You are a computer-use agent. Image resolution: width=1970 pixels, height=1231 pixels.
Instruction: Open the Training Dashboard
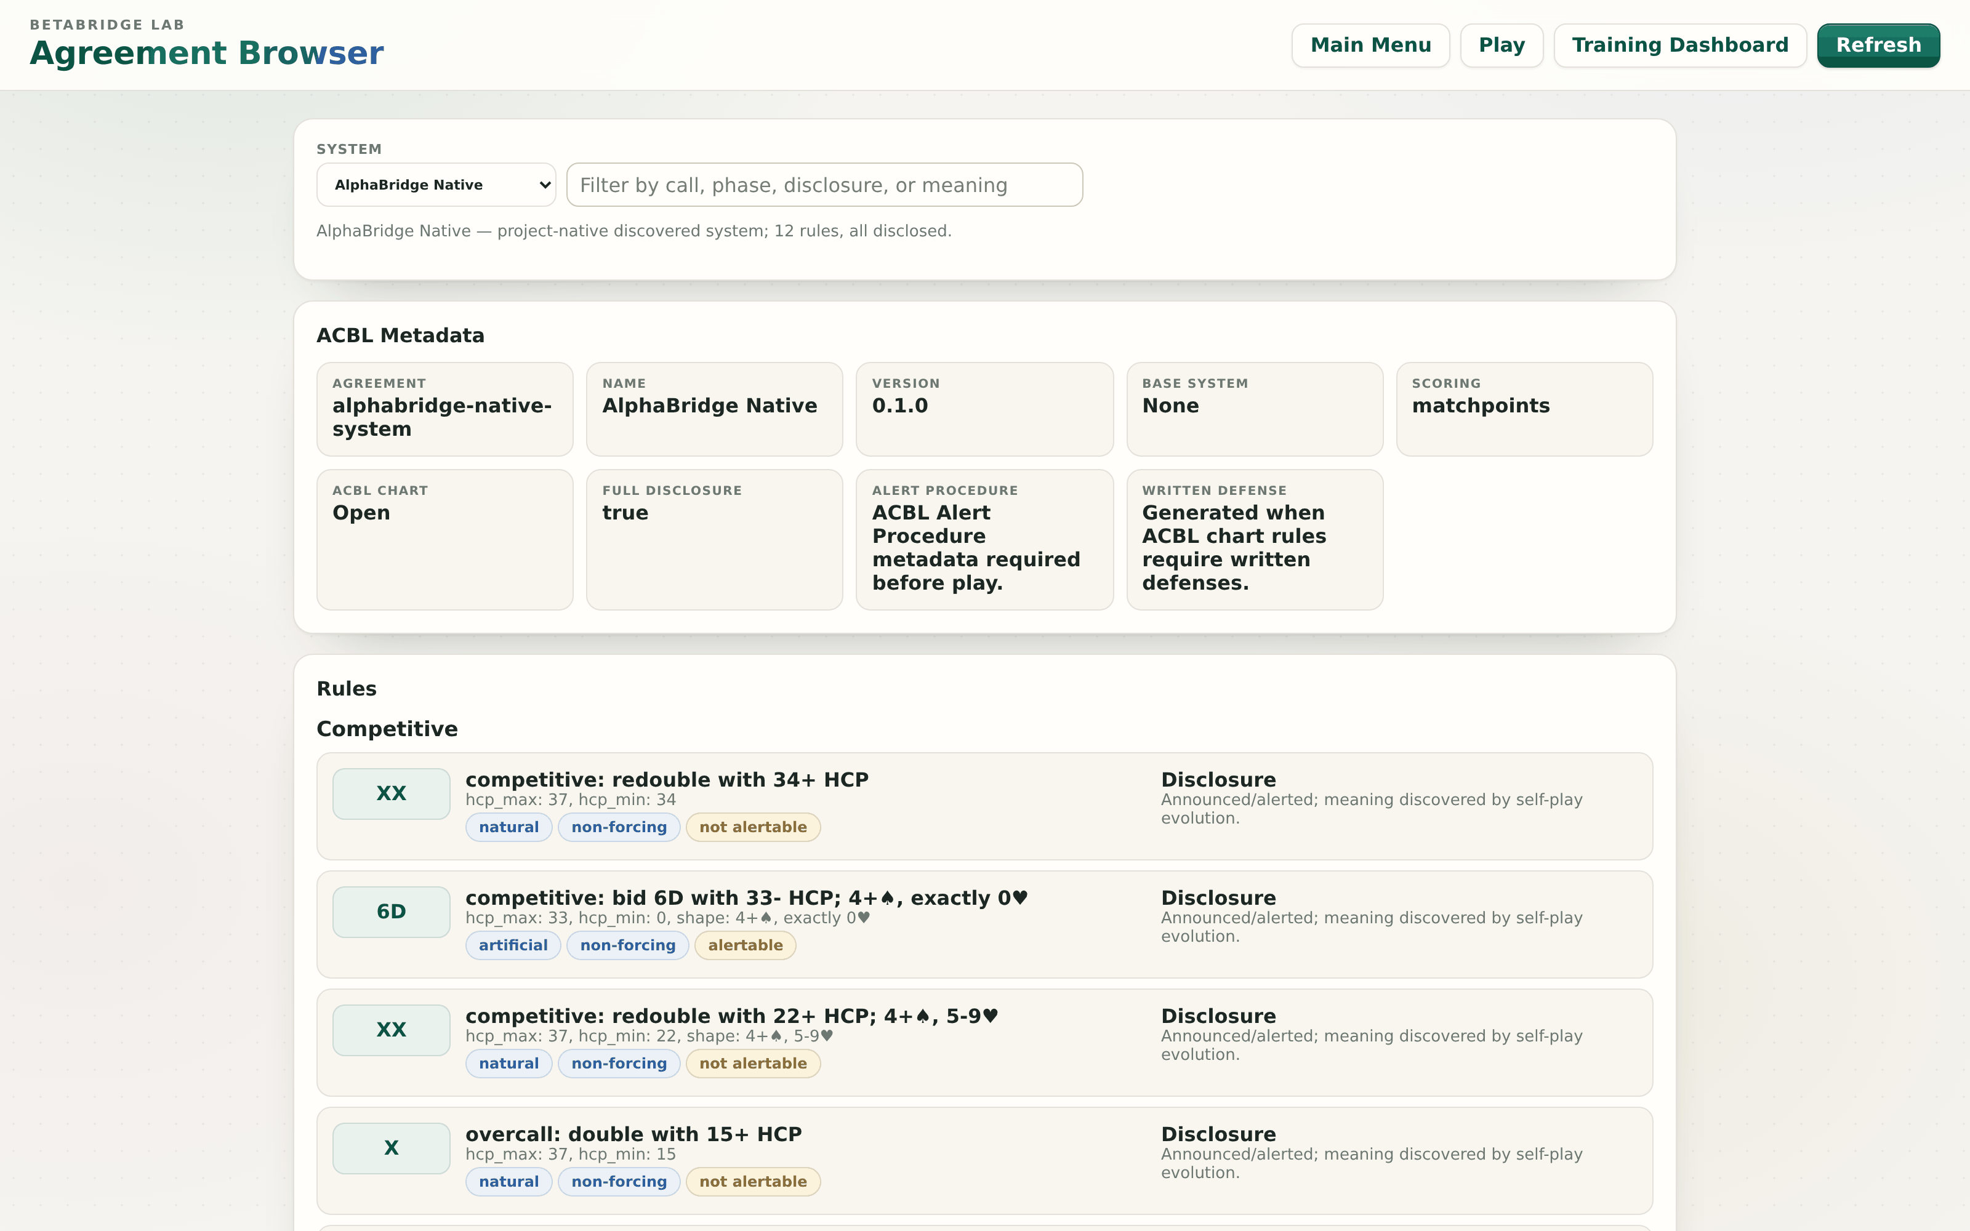coord(1679,46)
